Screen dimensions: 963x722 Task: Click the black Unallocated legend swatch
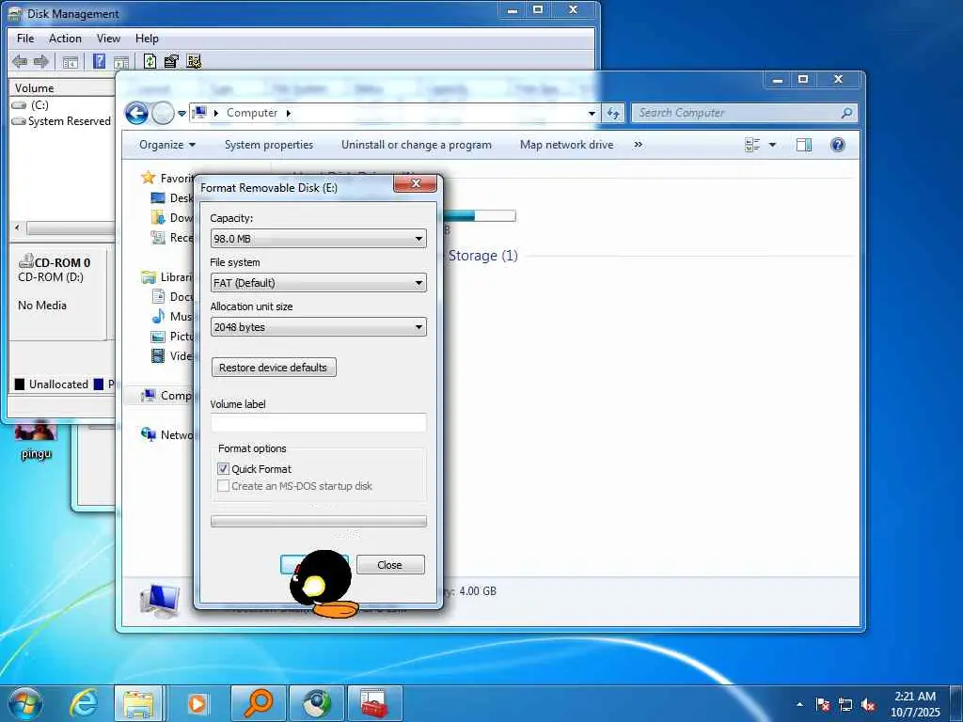pos(20,385)
